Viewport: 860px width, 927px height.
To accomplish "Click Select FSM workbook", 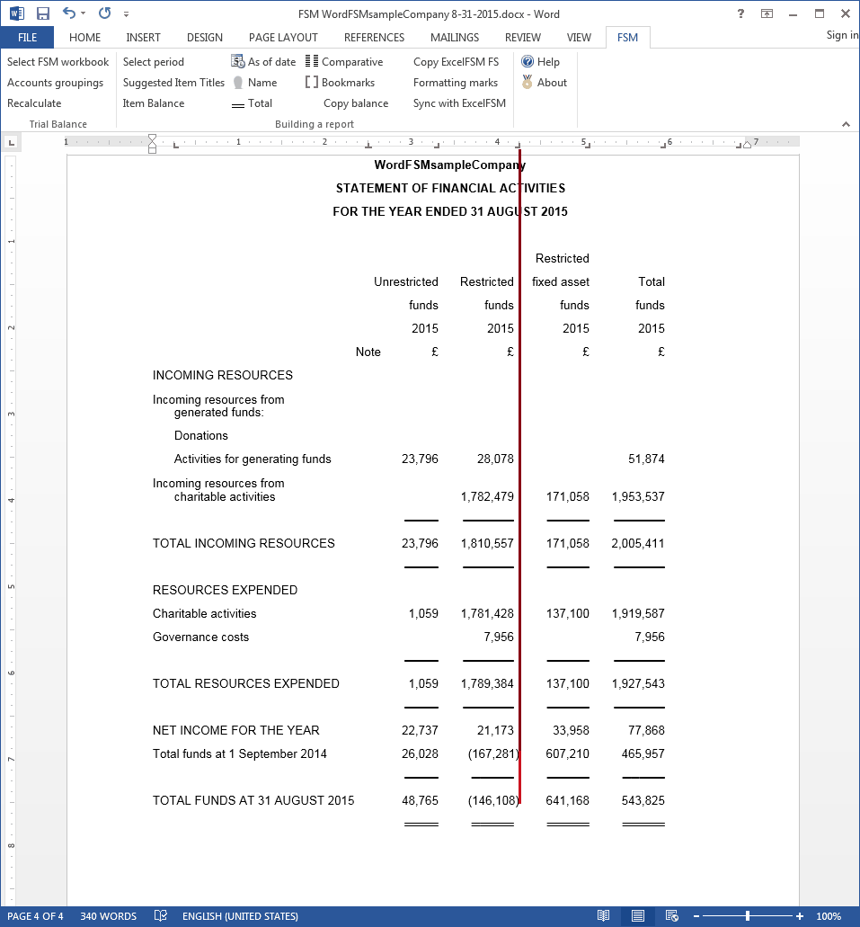I will pyautogui.click(x=58, y=61).
